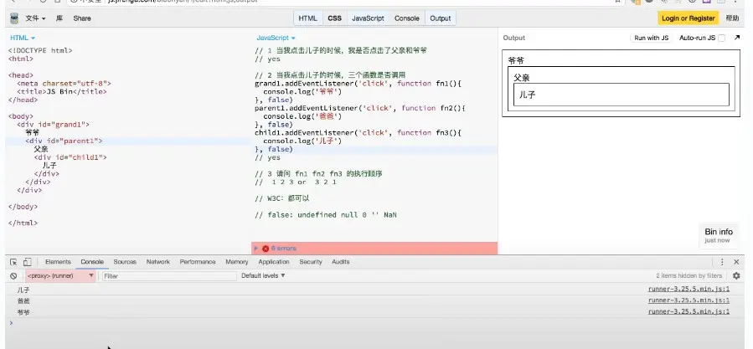Image resolution: width=753 pixels, height=349 pixels.
Task: Open the JavaScript panel language dropdown
Action: [x=276, y=38]
